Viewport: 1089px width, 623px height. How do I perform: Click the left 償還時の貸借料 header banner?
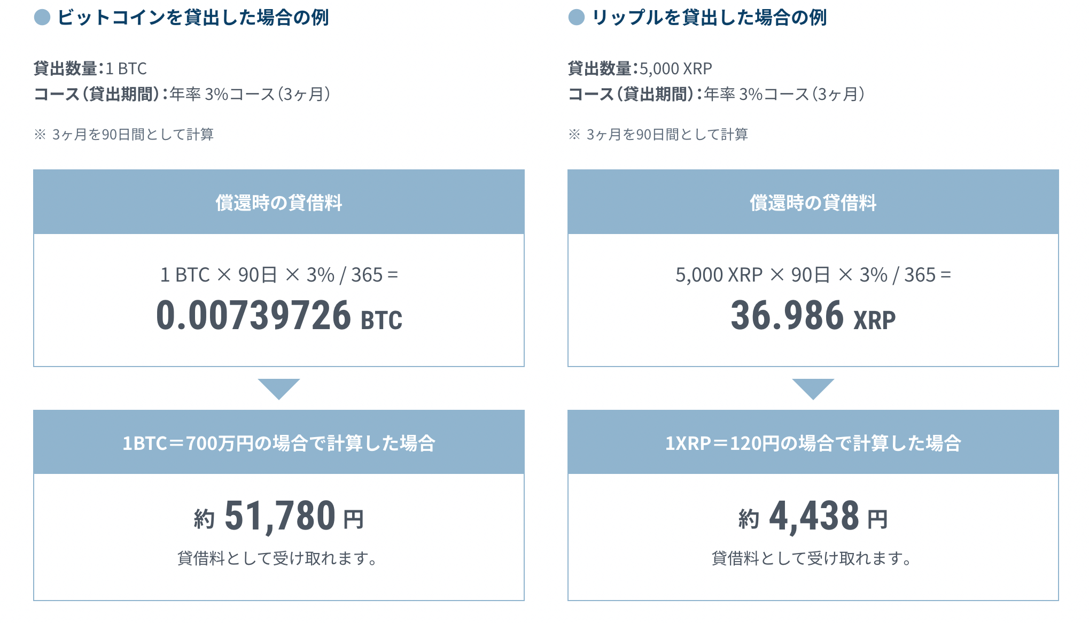coord(278,203)
